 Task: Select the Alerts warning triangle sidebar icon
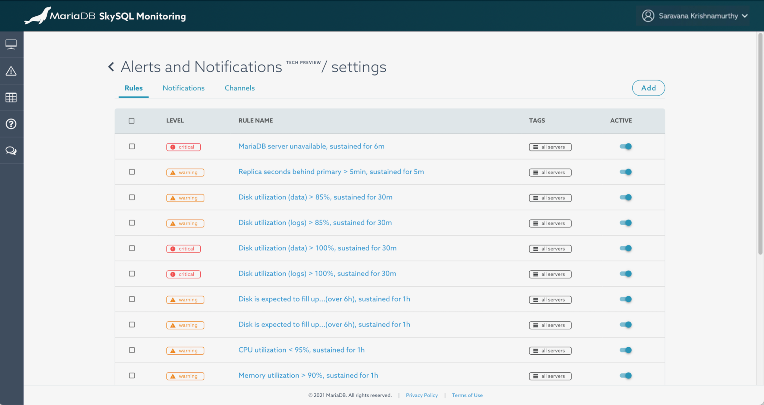click(x=11, y=70)
